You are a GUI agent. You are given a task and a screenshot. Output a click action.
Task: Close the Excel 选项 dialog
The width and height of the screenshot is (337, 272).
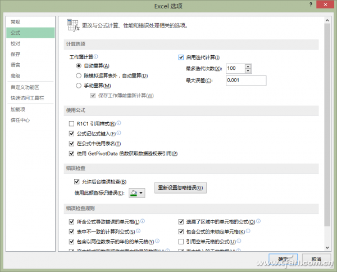coord(325,5)
